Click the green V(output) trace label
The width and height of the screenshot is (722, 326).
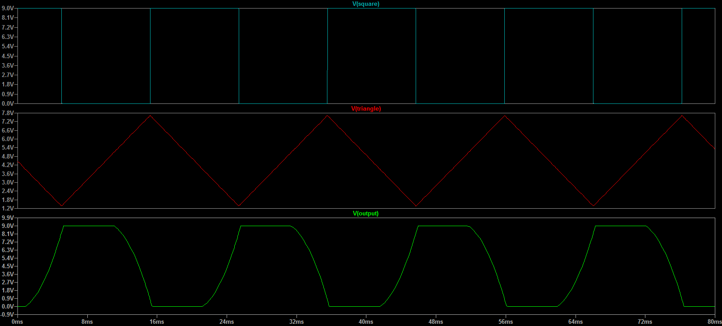pyautogui.click(x=365, y=214)
